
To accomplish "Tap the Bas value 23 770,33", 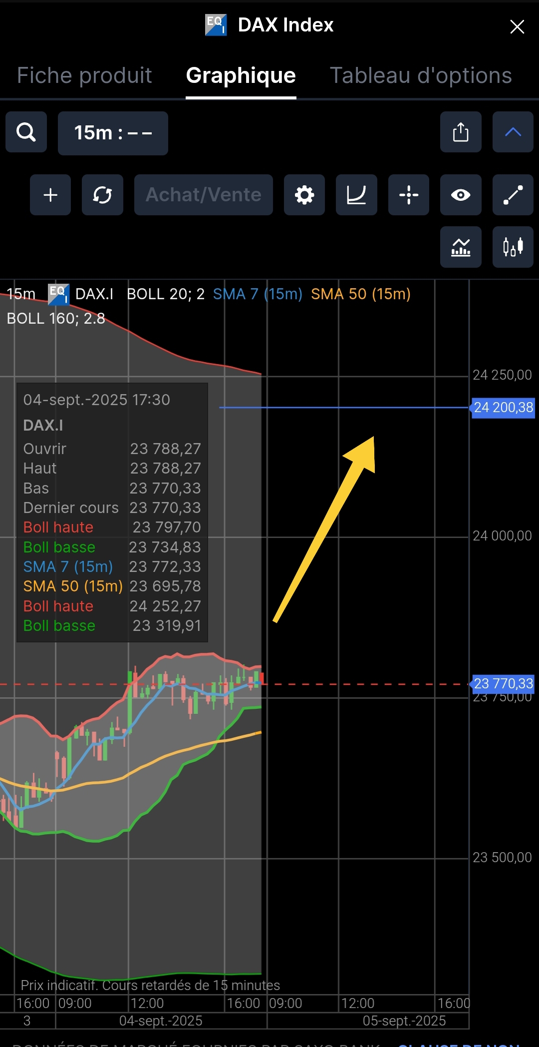I will (x=165, y=488).
